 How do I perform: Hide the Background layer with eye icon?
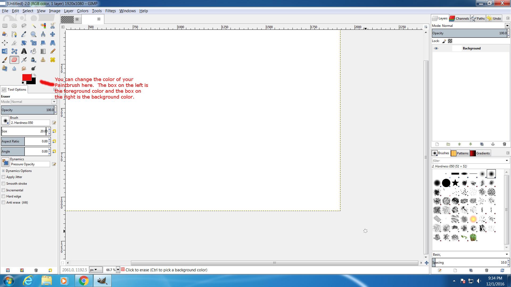tap(436, 48)
